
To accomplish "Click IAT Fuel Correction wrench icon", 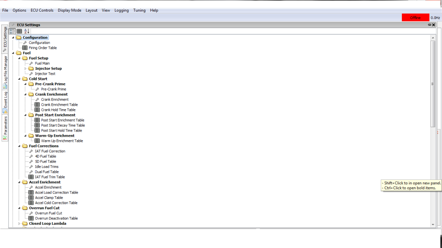I will (x=31, y=151).
